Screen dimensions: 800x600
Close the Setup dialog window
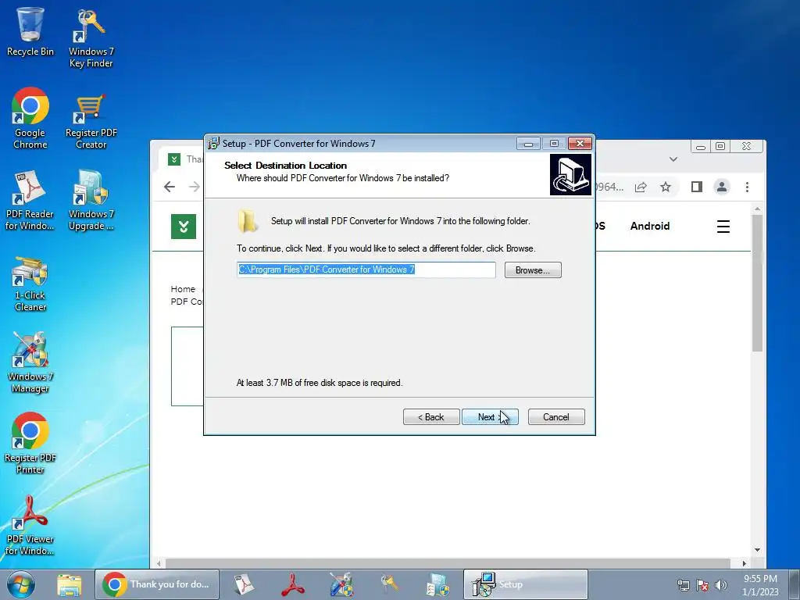580,144
